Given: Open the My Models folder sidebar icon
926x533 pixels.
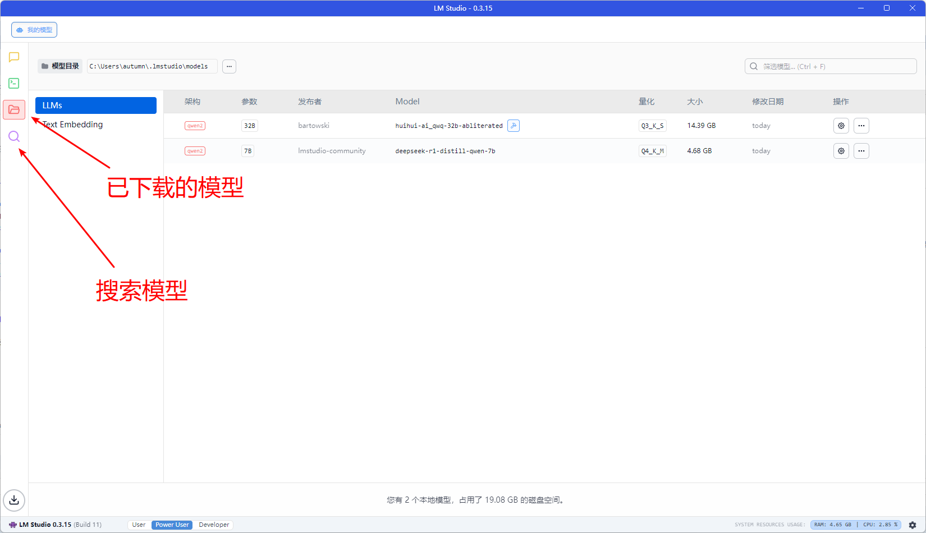Looking at the screenshot, I should [x=14, y=109].
